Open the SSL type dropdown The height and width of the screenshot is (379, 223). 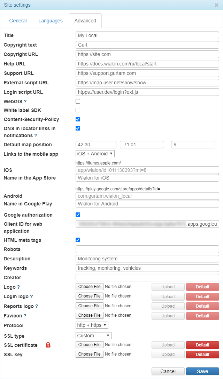pos(93,336)
